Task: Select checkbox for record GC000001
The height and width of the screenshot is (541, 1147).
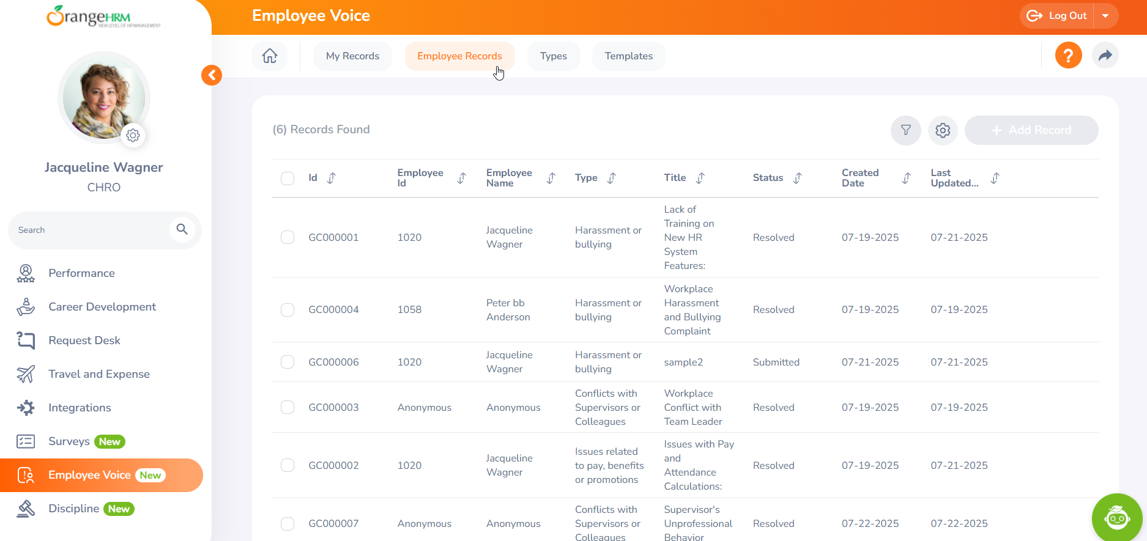Action: pyautogui.click(x=288, y=237)
